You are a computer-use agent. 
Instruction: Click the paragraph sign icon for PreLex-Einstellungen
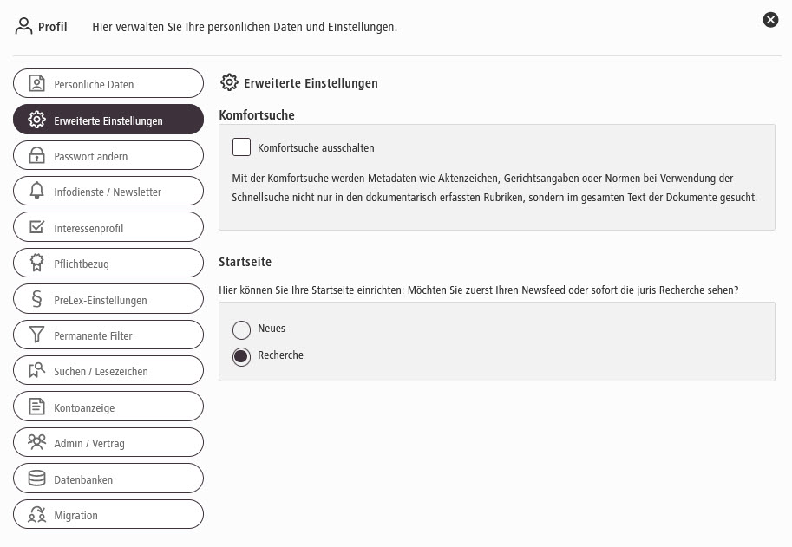click(36, 300)
